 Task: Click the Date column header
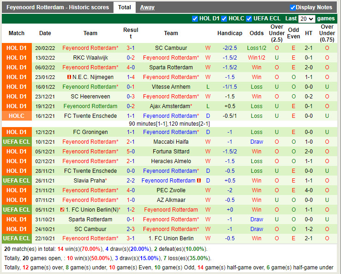pyautogui.click(x=45, y=33)
